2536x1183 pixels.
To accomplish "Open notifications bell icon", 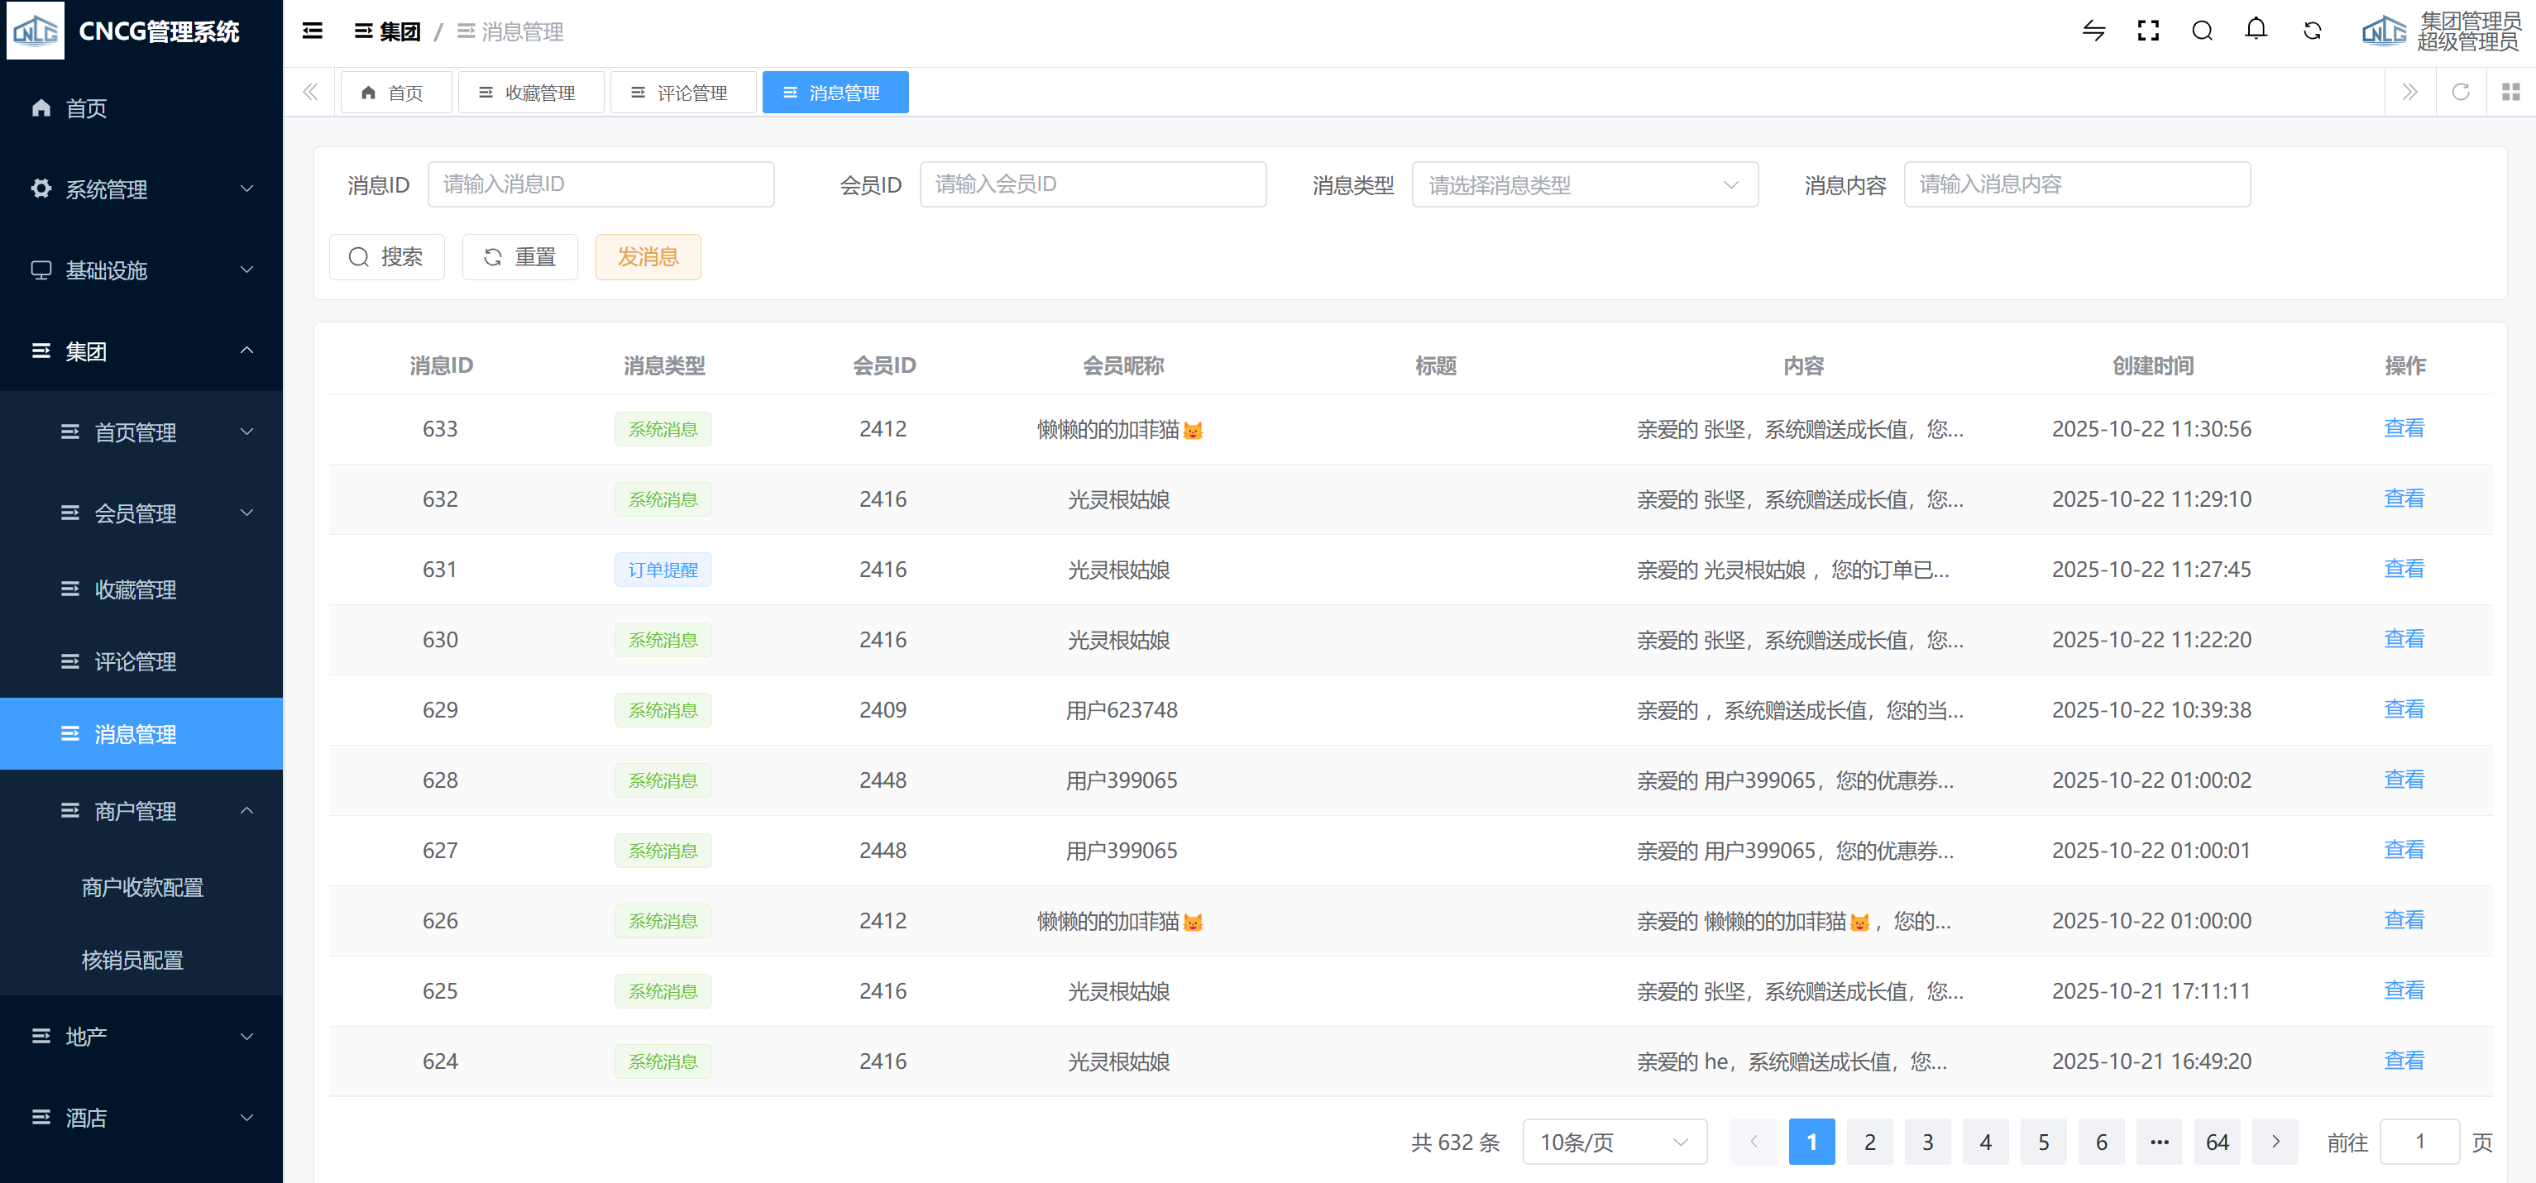I will [2256, 30].
